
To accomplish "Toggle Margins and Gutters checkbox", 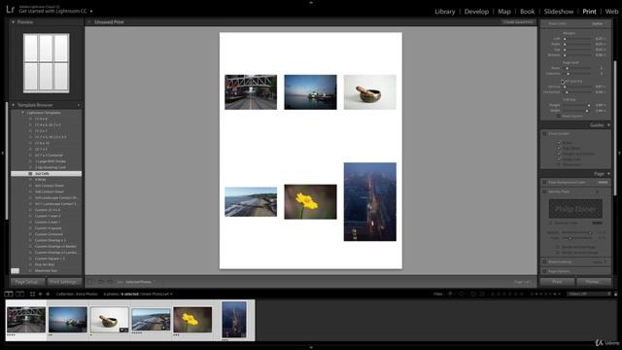I will pyautogui.click(x=559, y=154).
